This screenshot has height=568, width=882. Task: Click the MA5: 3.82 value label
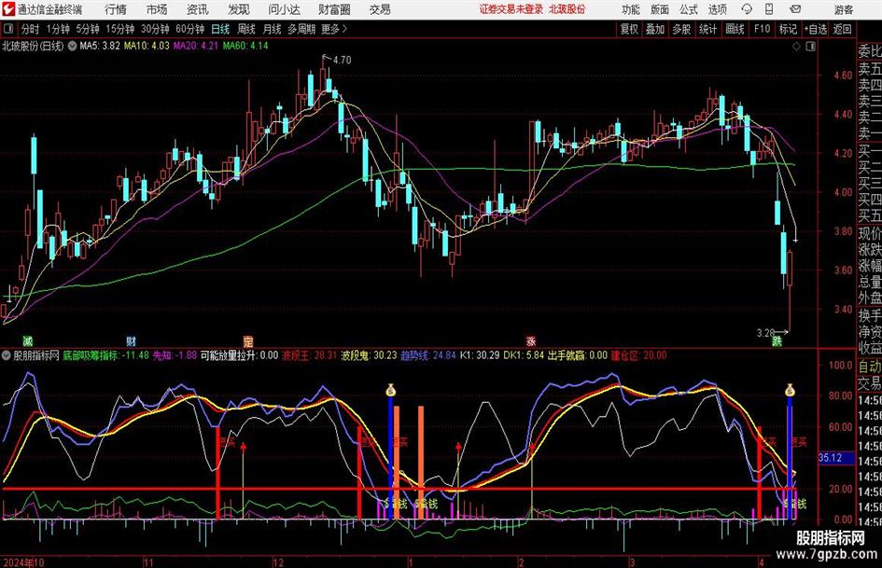pos(100,46)
